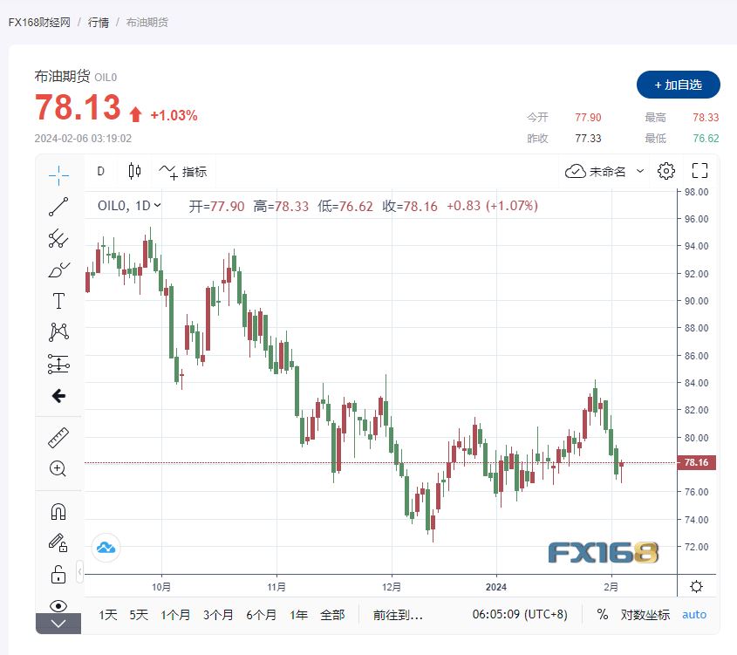Toggle magnet snap mode
737x655 pixels.
(58, 512)
